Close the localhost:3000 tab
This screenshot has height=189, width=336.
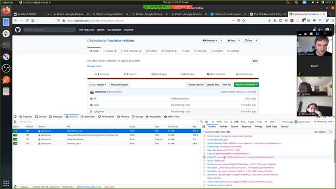(48, 14)
